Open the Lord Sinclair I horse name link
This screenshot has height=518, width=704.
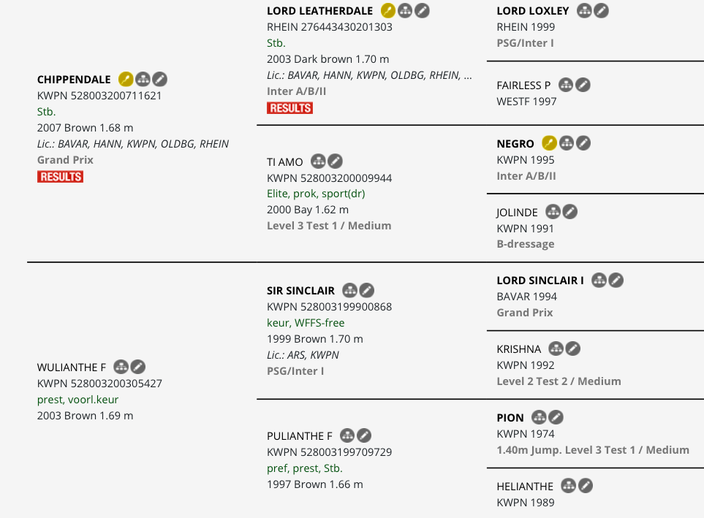pyautogui.click(x=540, y=281)
